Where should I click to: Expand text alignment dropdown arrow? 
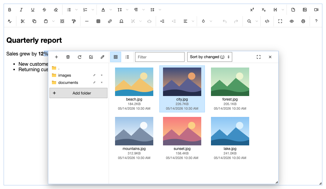193,21
